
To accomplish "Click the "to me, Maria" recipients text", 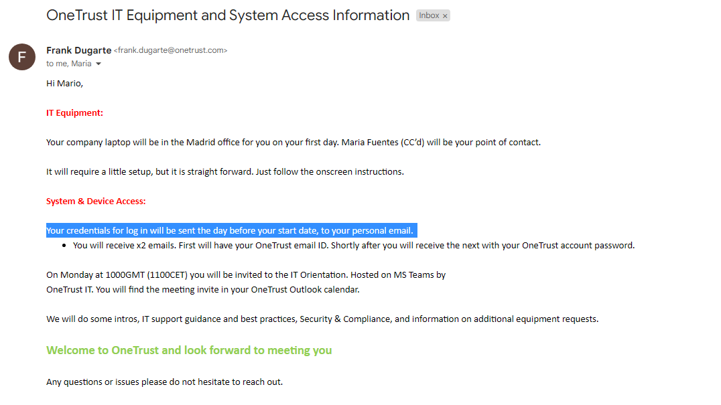I will click(69, 64).
